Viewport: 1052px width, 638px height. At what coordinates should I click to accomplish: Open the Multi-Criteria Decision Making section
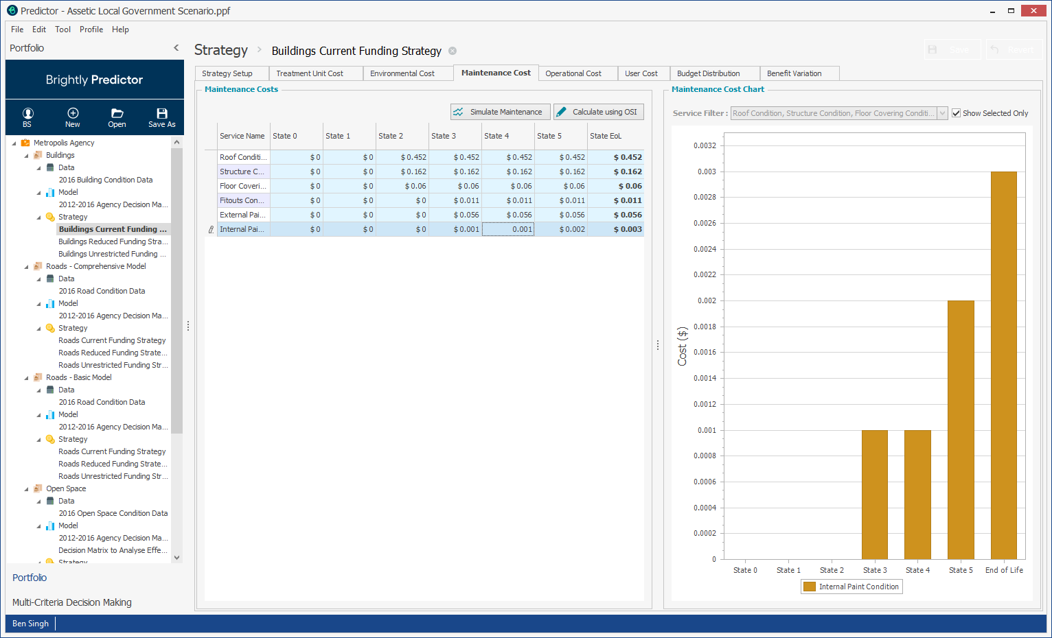click(72, 602)
